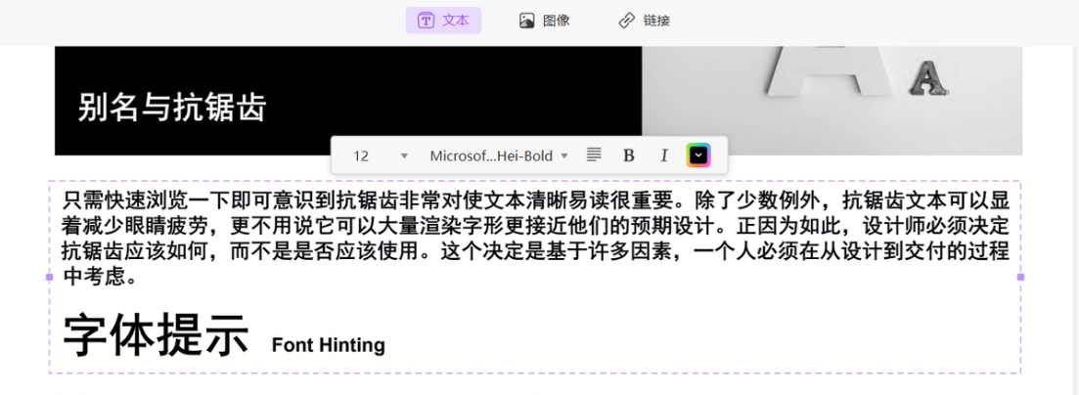The width and height of the screenshot is (1079, 395).
Task: Click the Font Hinting English text
Action: click(329, 345)
